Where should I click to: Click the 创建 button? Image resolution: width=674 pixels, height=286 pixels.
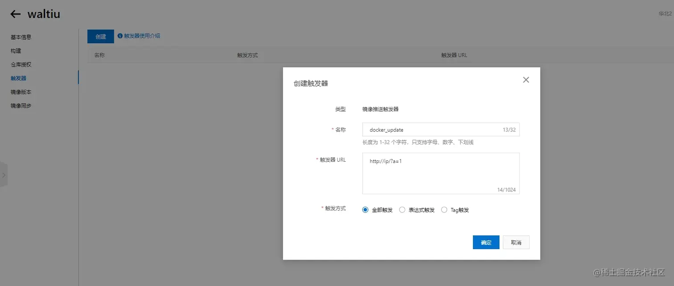coord(101,37)
